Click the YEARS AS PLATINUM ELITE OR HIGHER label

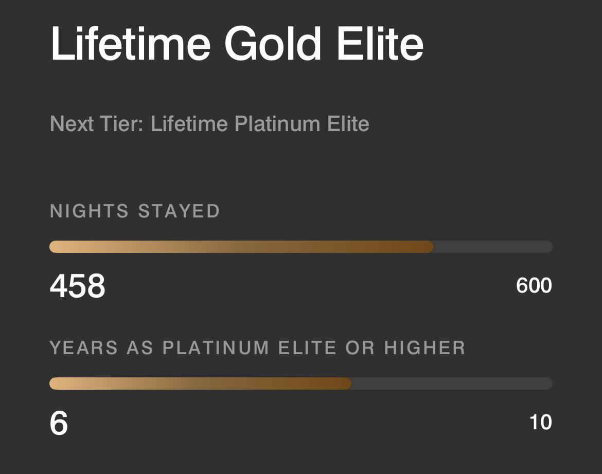click(257, 348)
